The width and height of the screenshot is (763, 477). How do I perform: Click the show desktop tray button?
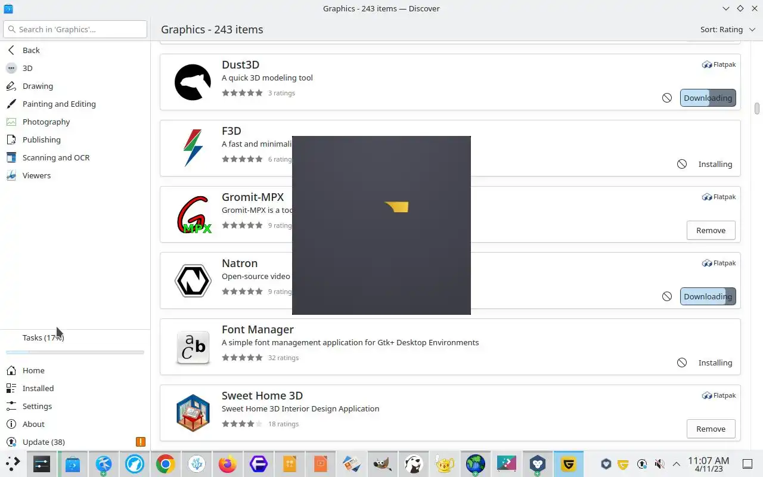(x=747, y=464)
